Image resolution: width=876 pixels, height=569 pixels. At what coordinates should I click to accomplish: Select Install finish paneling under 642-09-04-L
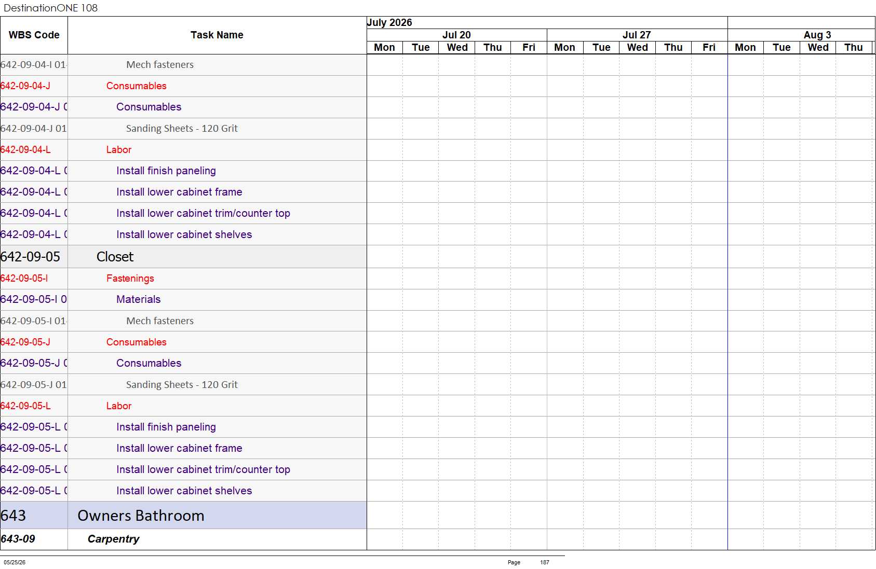point(166,171)
